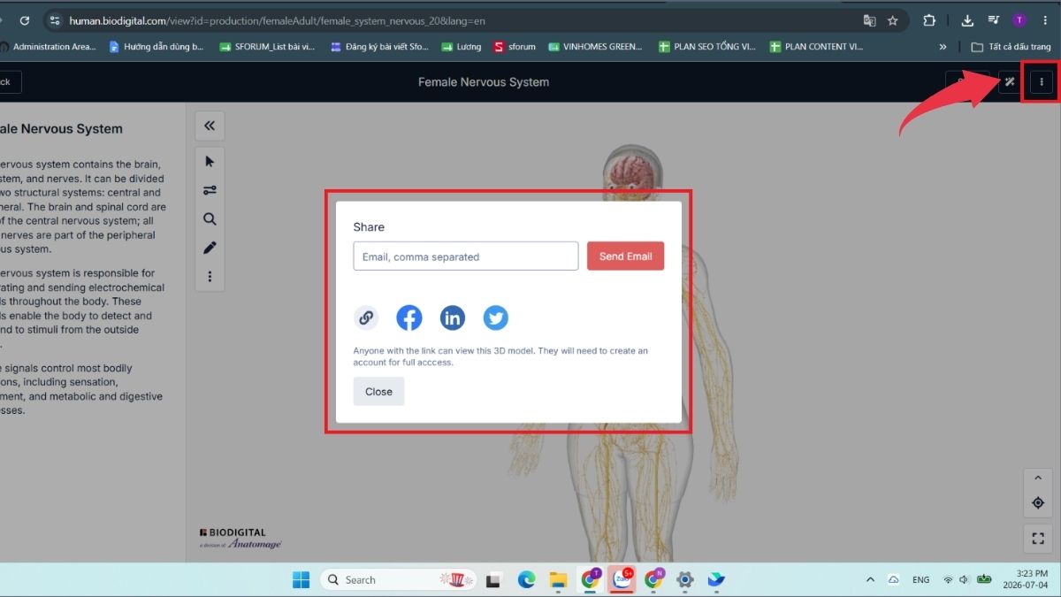Open the three-dot menu top right
The image size is (1061, 597).
tap(1042, 82)
